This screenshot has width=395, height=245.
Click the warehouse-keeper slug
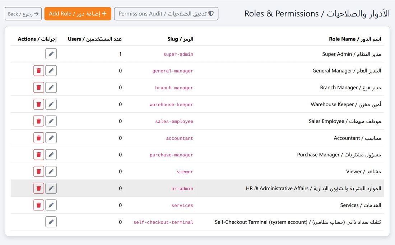[171, 105]
